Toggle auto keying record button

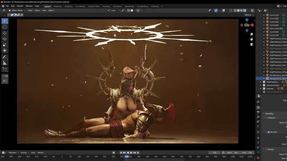pyautogui.click(x=114, y=153)
